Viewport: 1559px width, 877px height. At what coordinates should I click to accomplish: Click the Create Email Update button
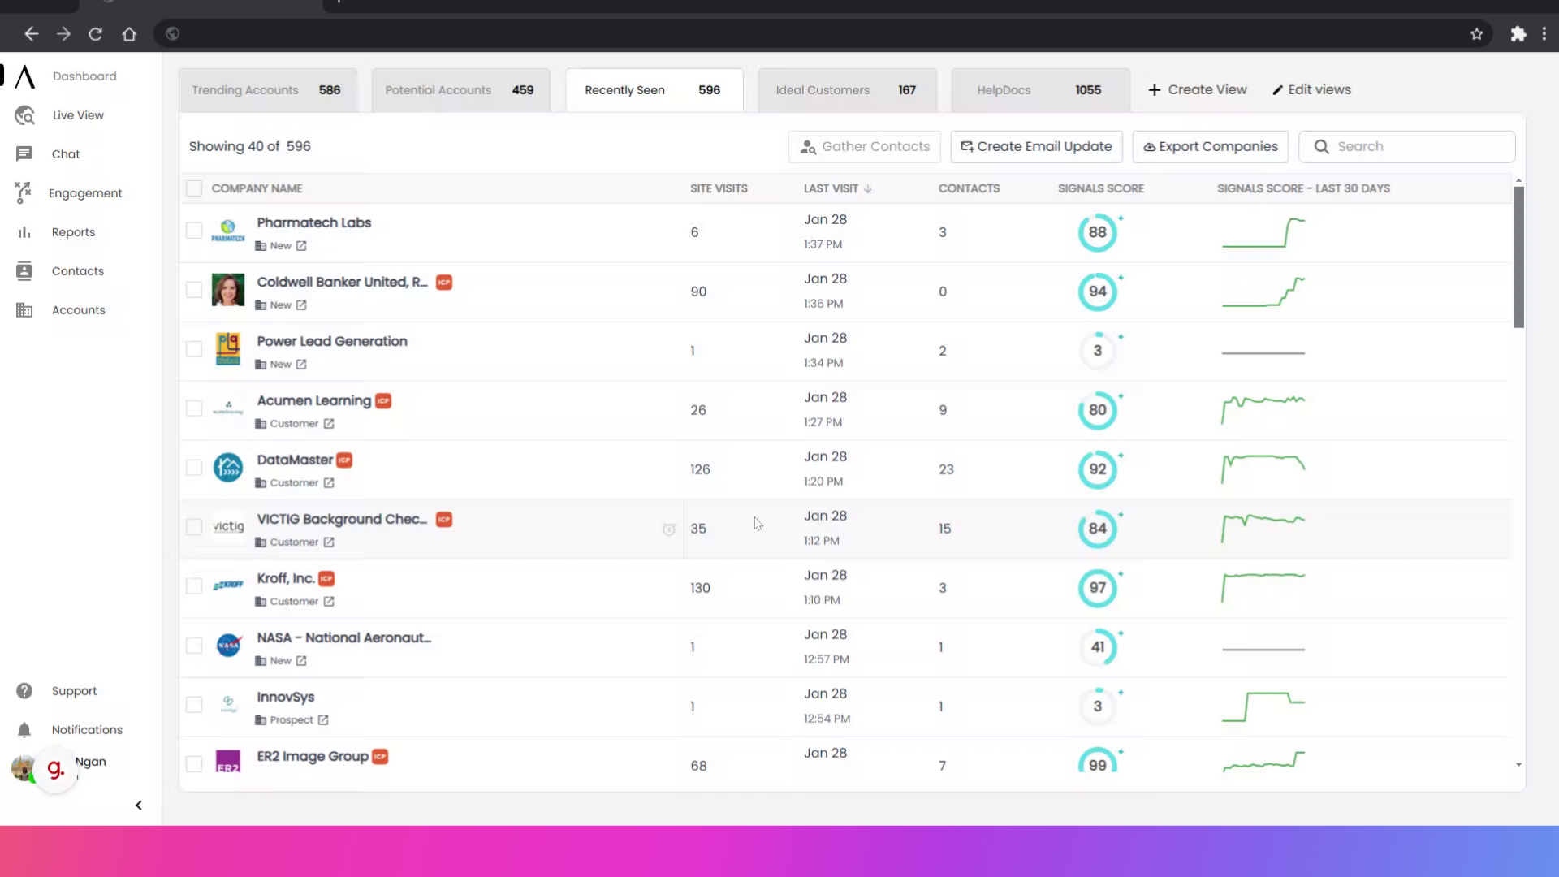coord(1037,147)
